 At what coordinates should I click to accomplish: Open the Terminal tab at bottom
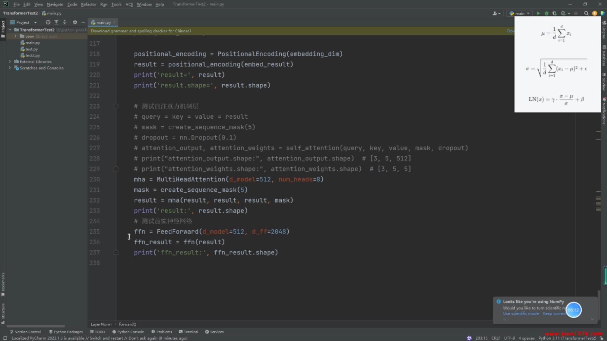pos(188,332)
